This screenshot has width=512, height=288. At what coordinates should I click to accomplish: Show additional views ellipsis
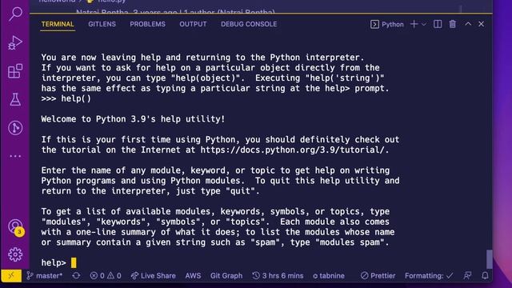[15, 156]
